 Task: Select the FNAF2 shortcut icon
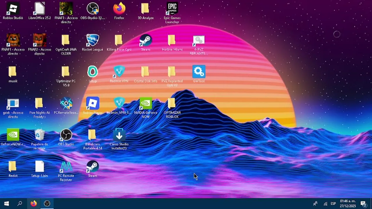pyautogui.click(x=40, y=41)
